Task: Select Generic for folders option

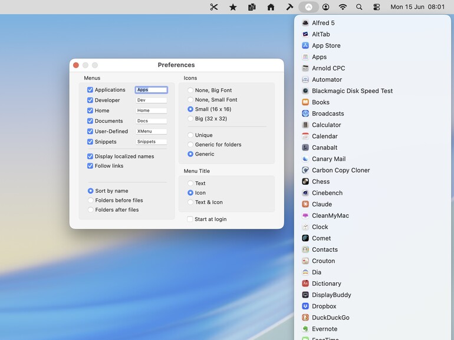Action: (x=190, y=145)
